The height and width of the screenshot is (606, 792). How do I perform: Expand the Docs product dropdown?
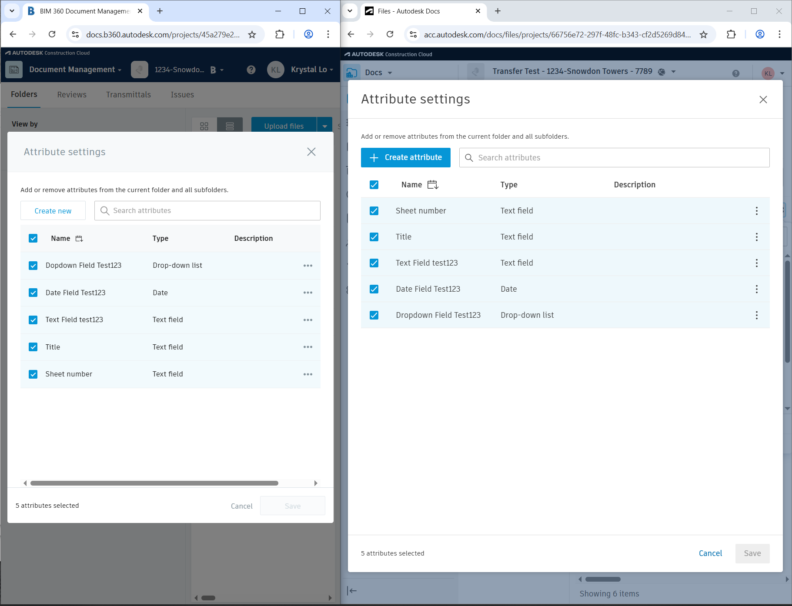(x=390, y=73)
